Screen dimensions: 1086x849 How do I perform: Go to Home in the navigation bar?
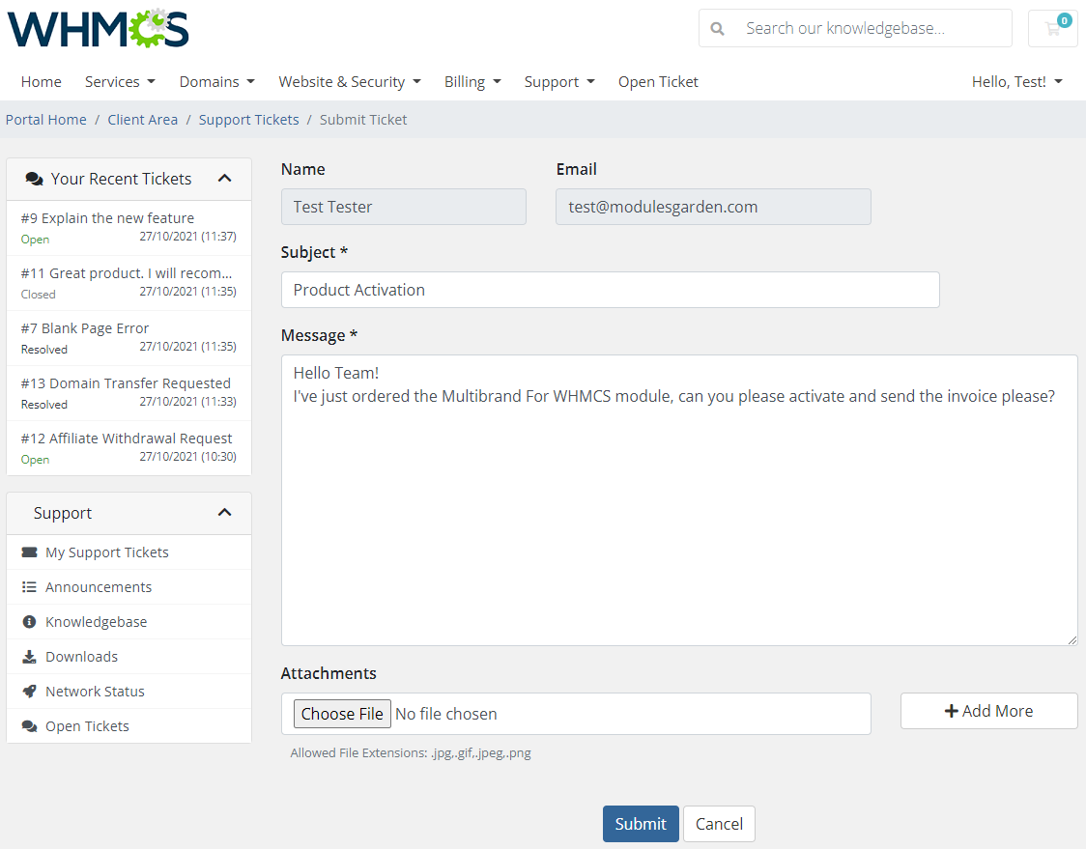coord(41,82)
